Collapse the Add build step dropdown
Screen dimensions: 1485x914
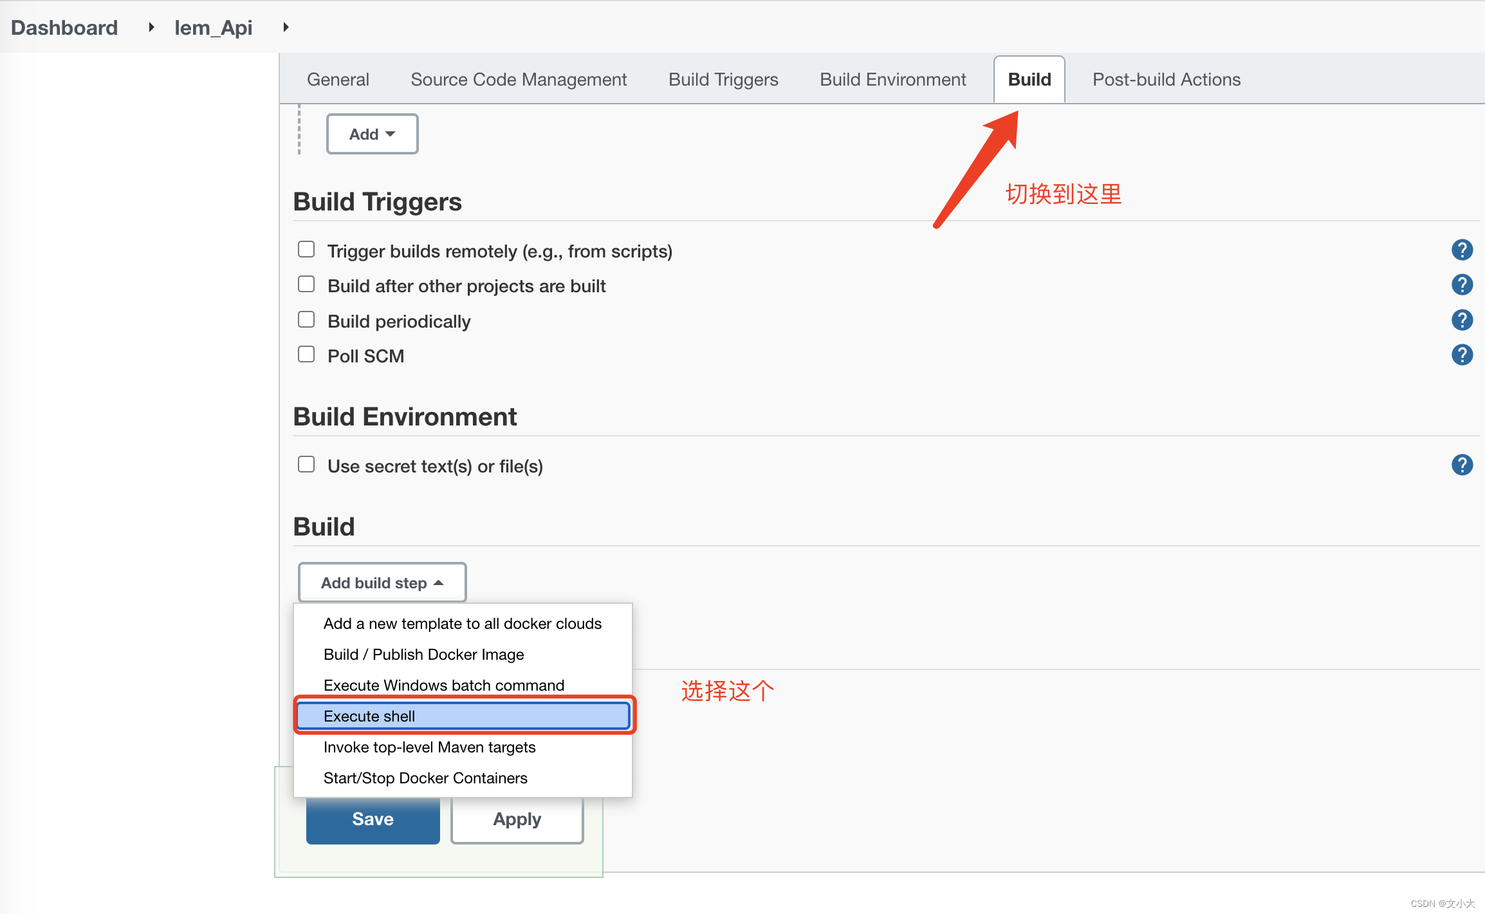382,582
